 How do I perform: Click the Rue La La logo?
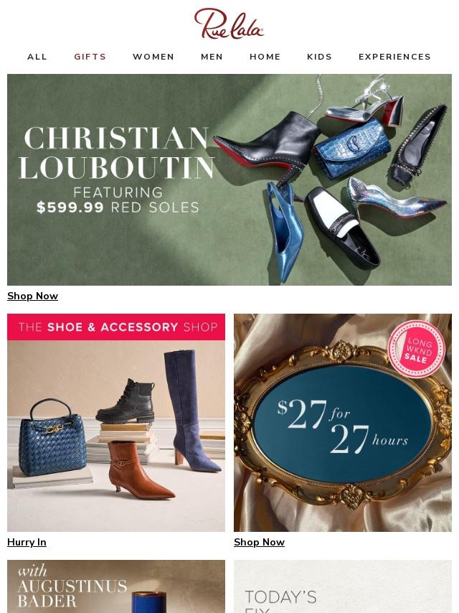click(x=229, y=24)
